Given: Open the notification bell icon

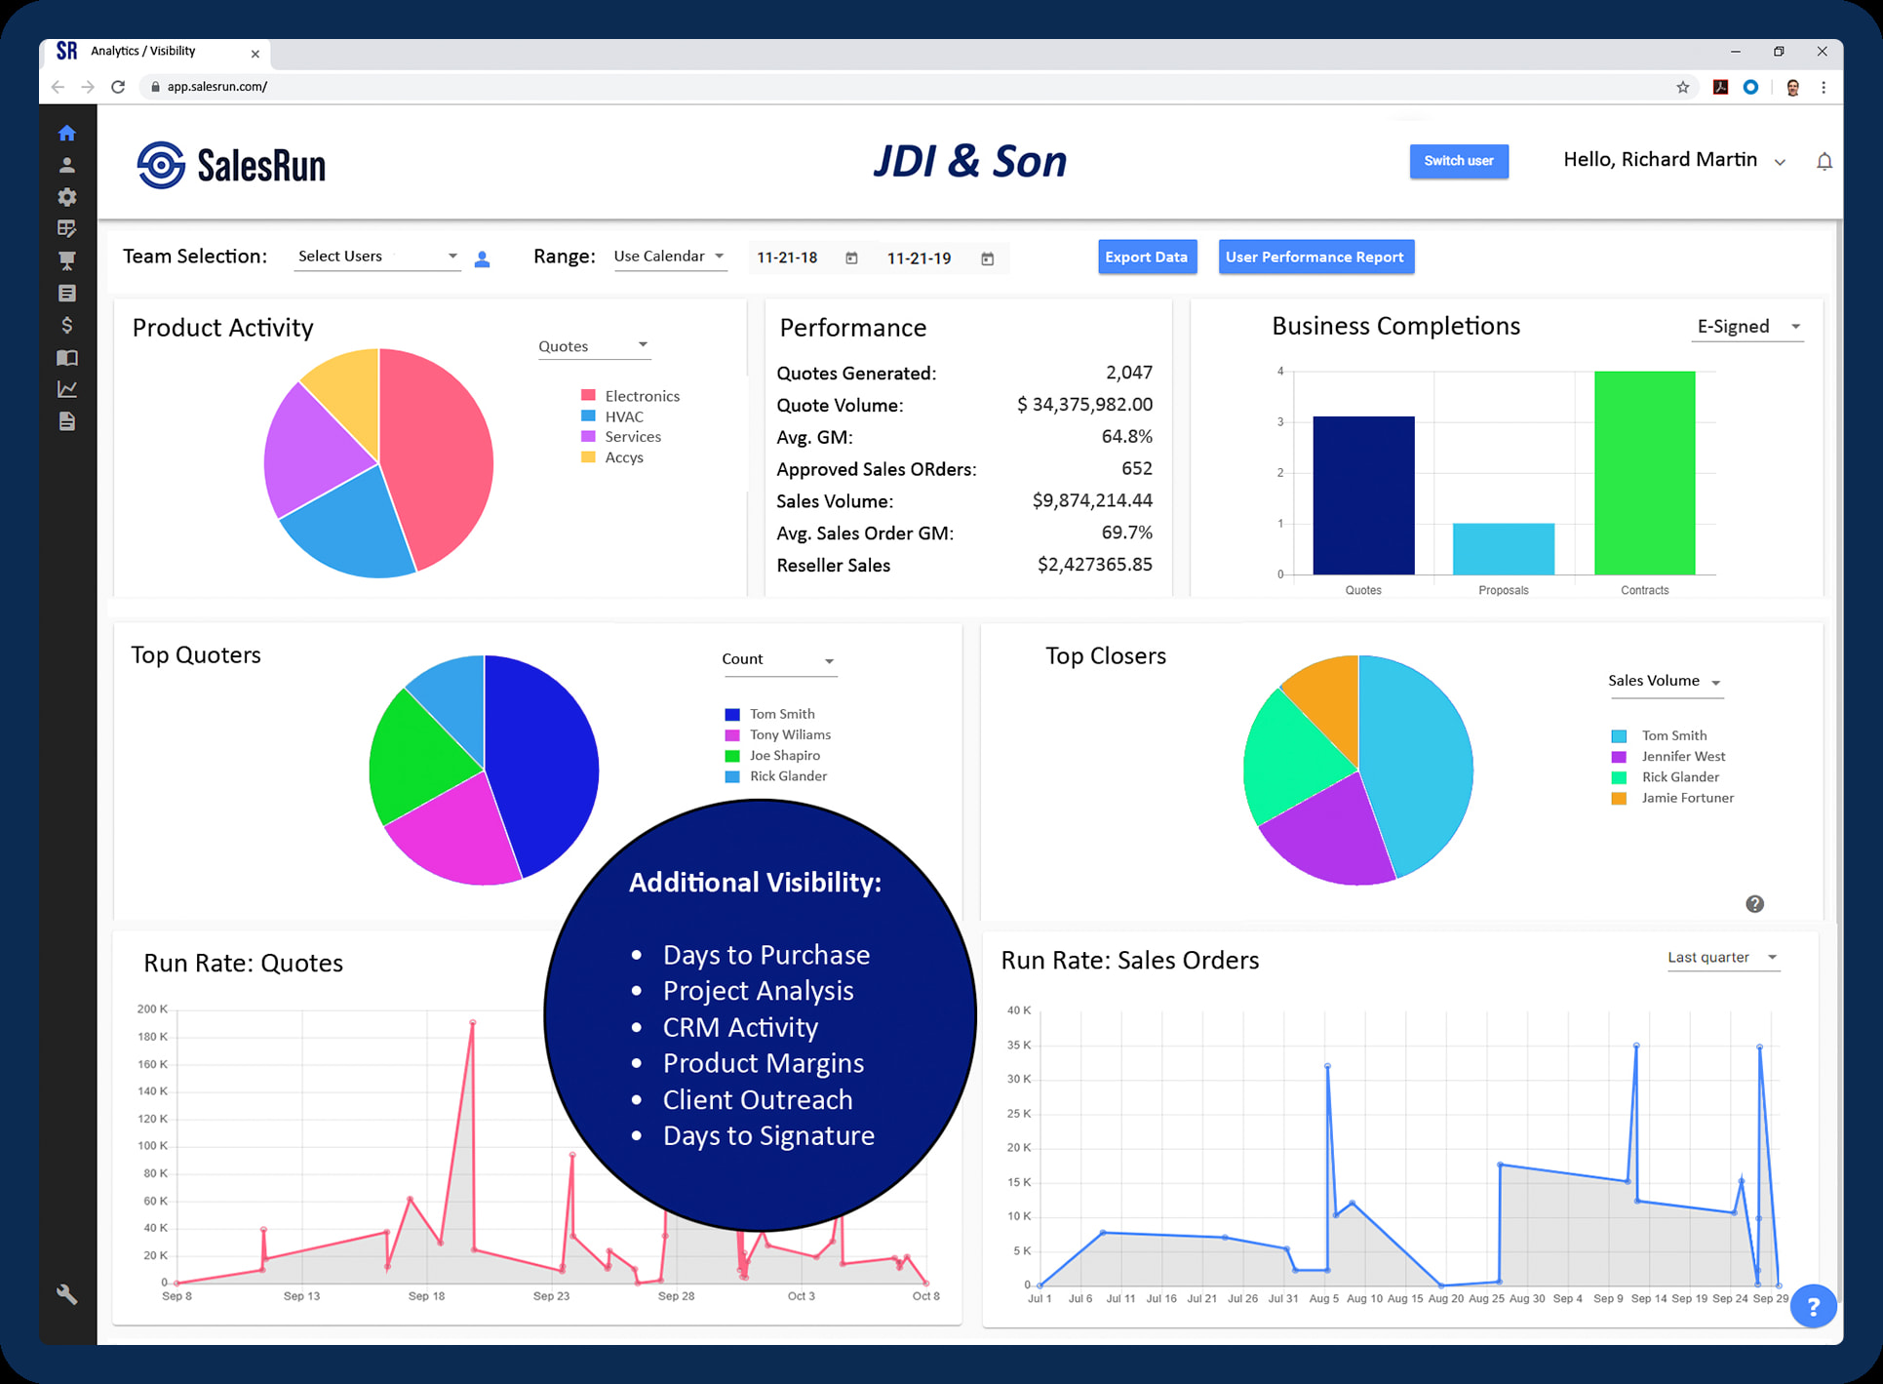Looking at the screenshot, I should 1824,161.
